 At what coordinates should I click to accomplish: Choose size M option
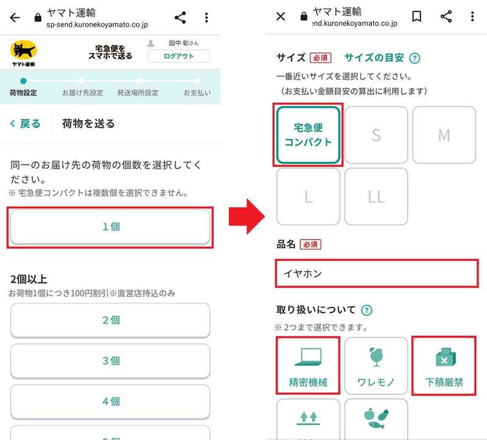click(444, 135)
